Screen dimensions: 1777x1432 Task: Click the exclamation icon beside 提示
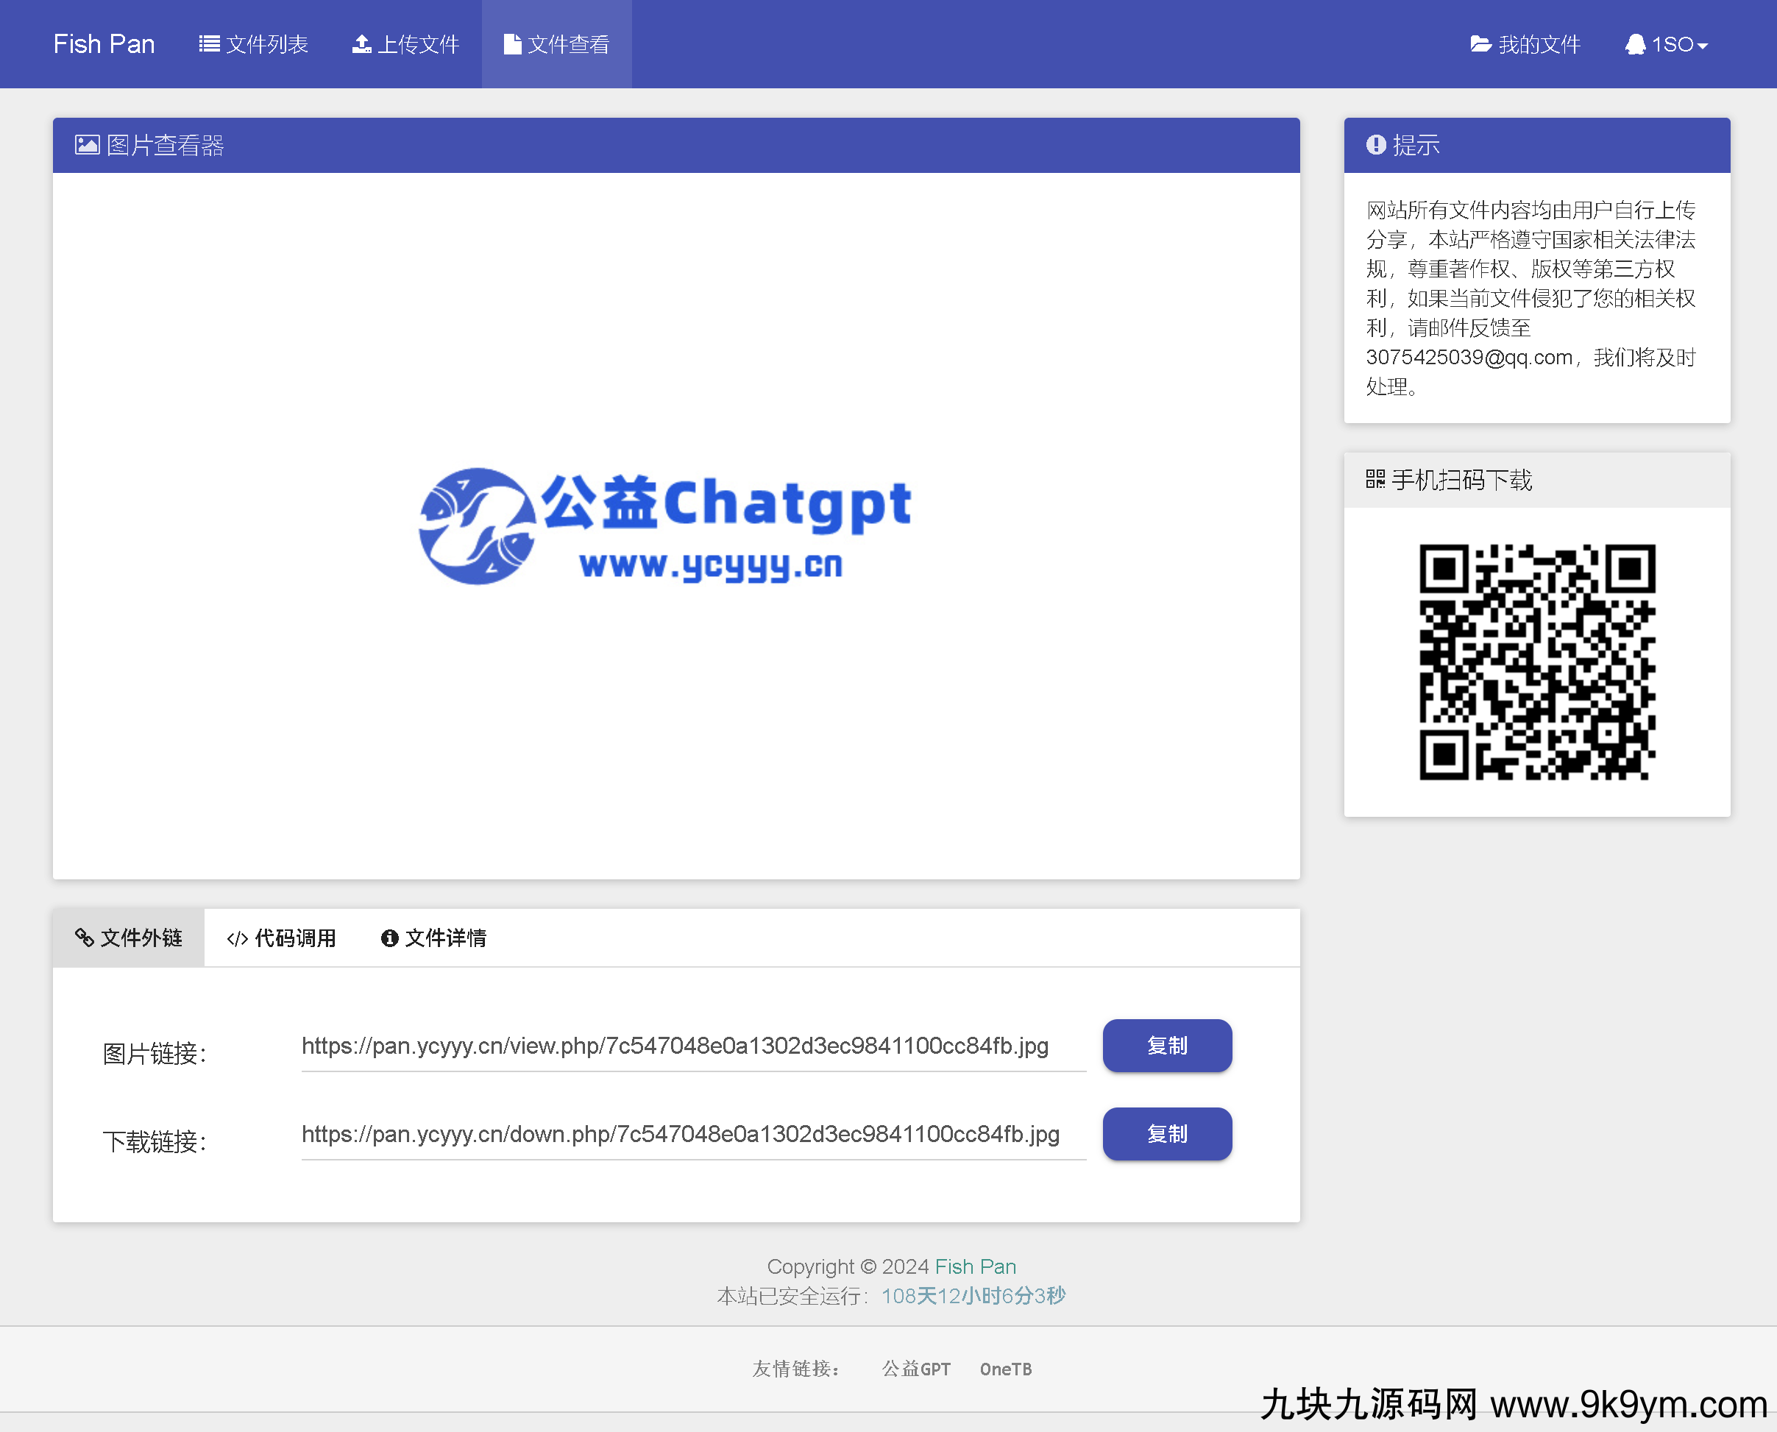point(1375,145)
